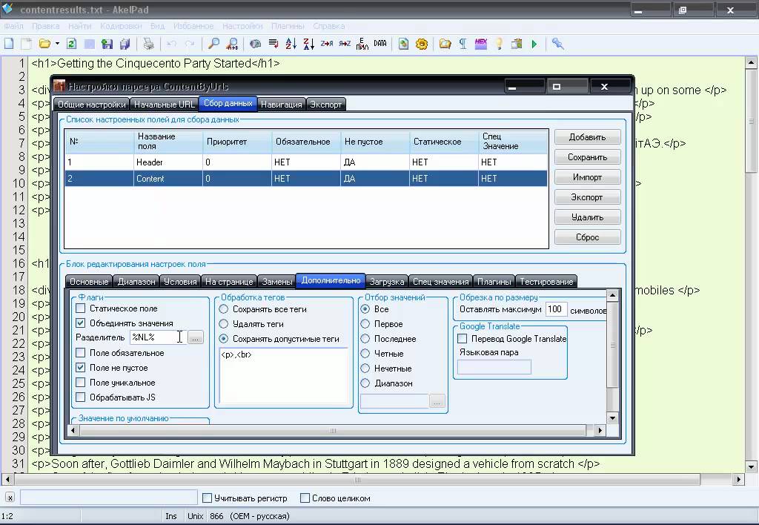Click the DATA toolbar icon
This screenshot has height=525, width=759.
point(380,44)
